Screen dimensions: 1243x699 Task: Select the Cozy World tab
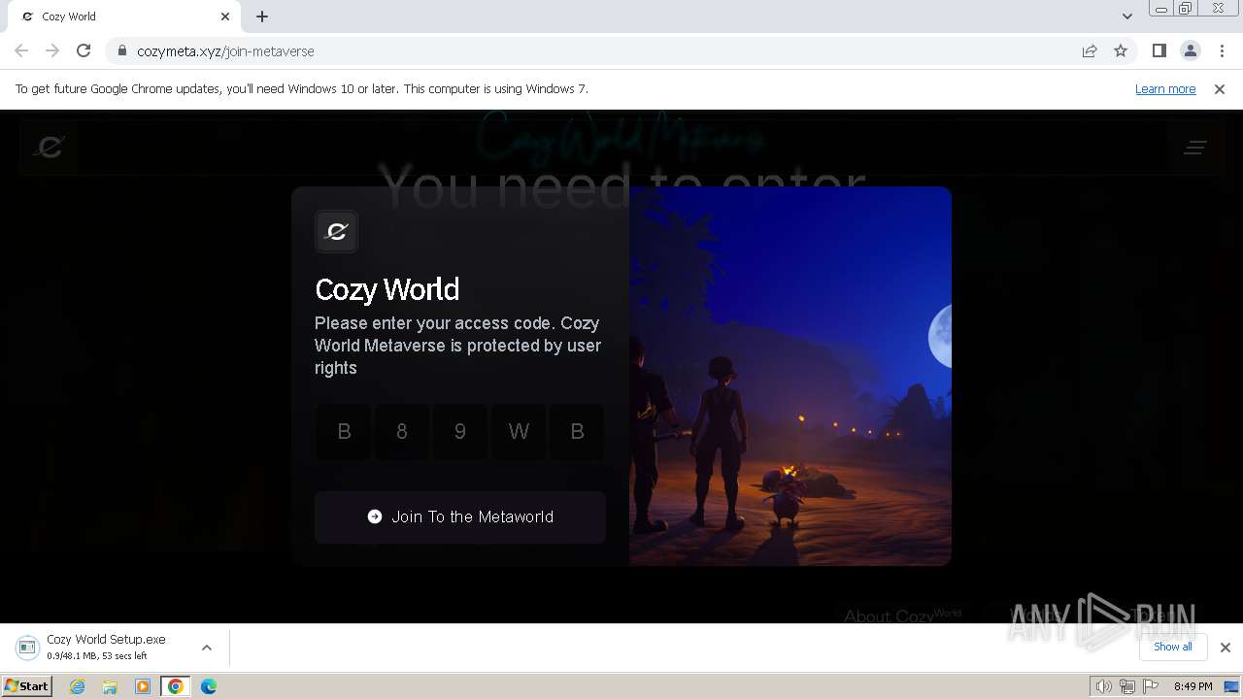(x=124, y=17)
